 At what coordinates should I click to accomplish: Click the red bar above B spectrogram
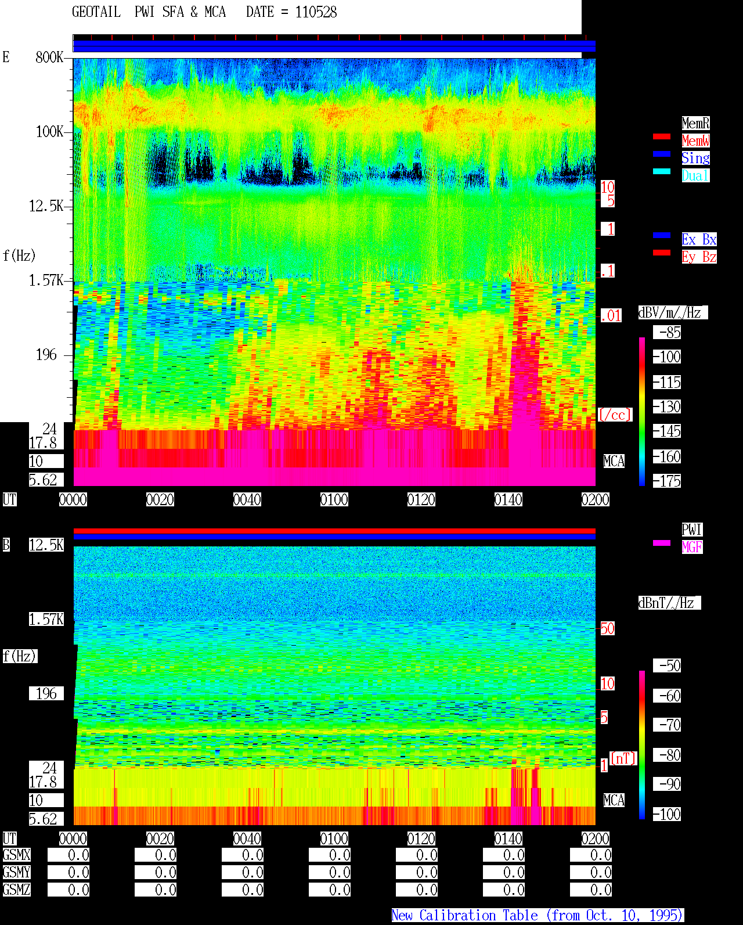[334, 531]
